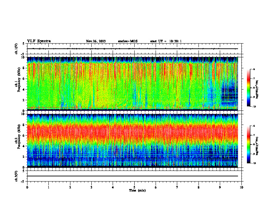
Task: Click ch.2 frequency tick label "8"
Action: click(24, 125)
